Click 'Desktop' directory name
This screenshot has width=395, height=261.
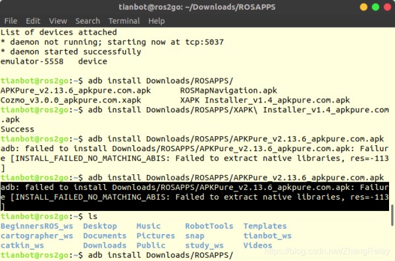pyautogui.click(x=100, y=226)
